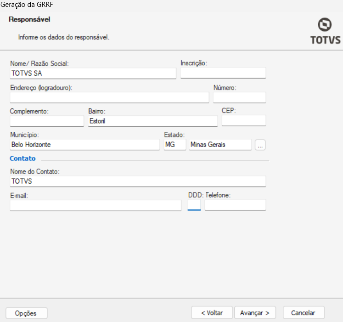Click the Contato section heading
The height and width of the screenshot is (322, 343).
(22, 158)
